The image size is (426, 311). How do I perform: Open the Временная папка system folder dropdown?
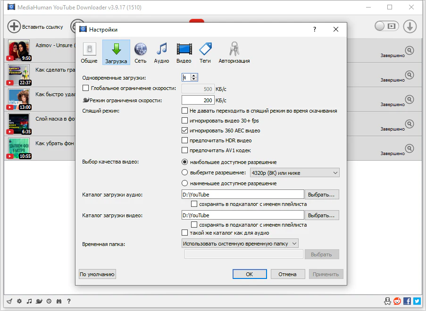pos(240,244)
